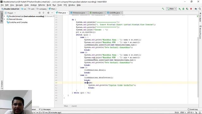This screenshot has height=114, width=202.
Task: Click Main class breadcrumb in navigation bar
Action: [x=52, y=9]
